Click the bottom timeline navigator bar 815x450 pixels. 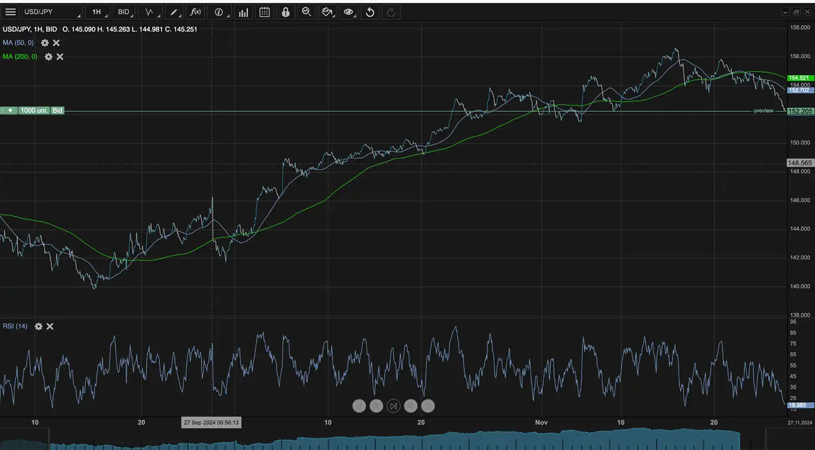coord(395,441)
